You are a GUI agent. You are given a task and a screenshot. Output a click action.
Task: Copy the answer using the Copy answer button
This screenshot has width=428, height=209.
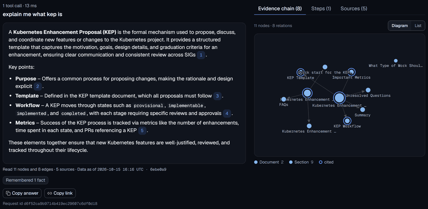tap(22, 193)
